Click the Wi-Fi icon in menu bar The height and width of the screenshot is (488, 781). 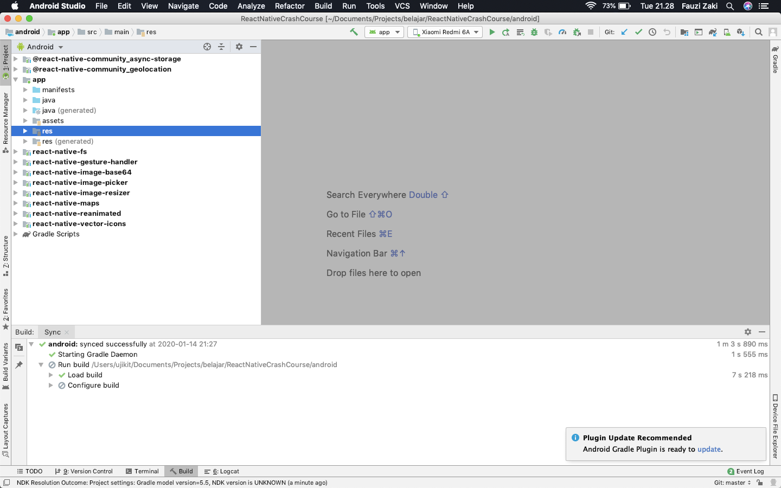[x=591, y=6]
